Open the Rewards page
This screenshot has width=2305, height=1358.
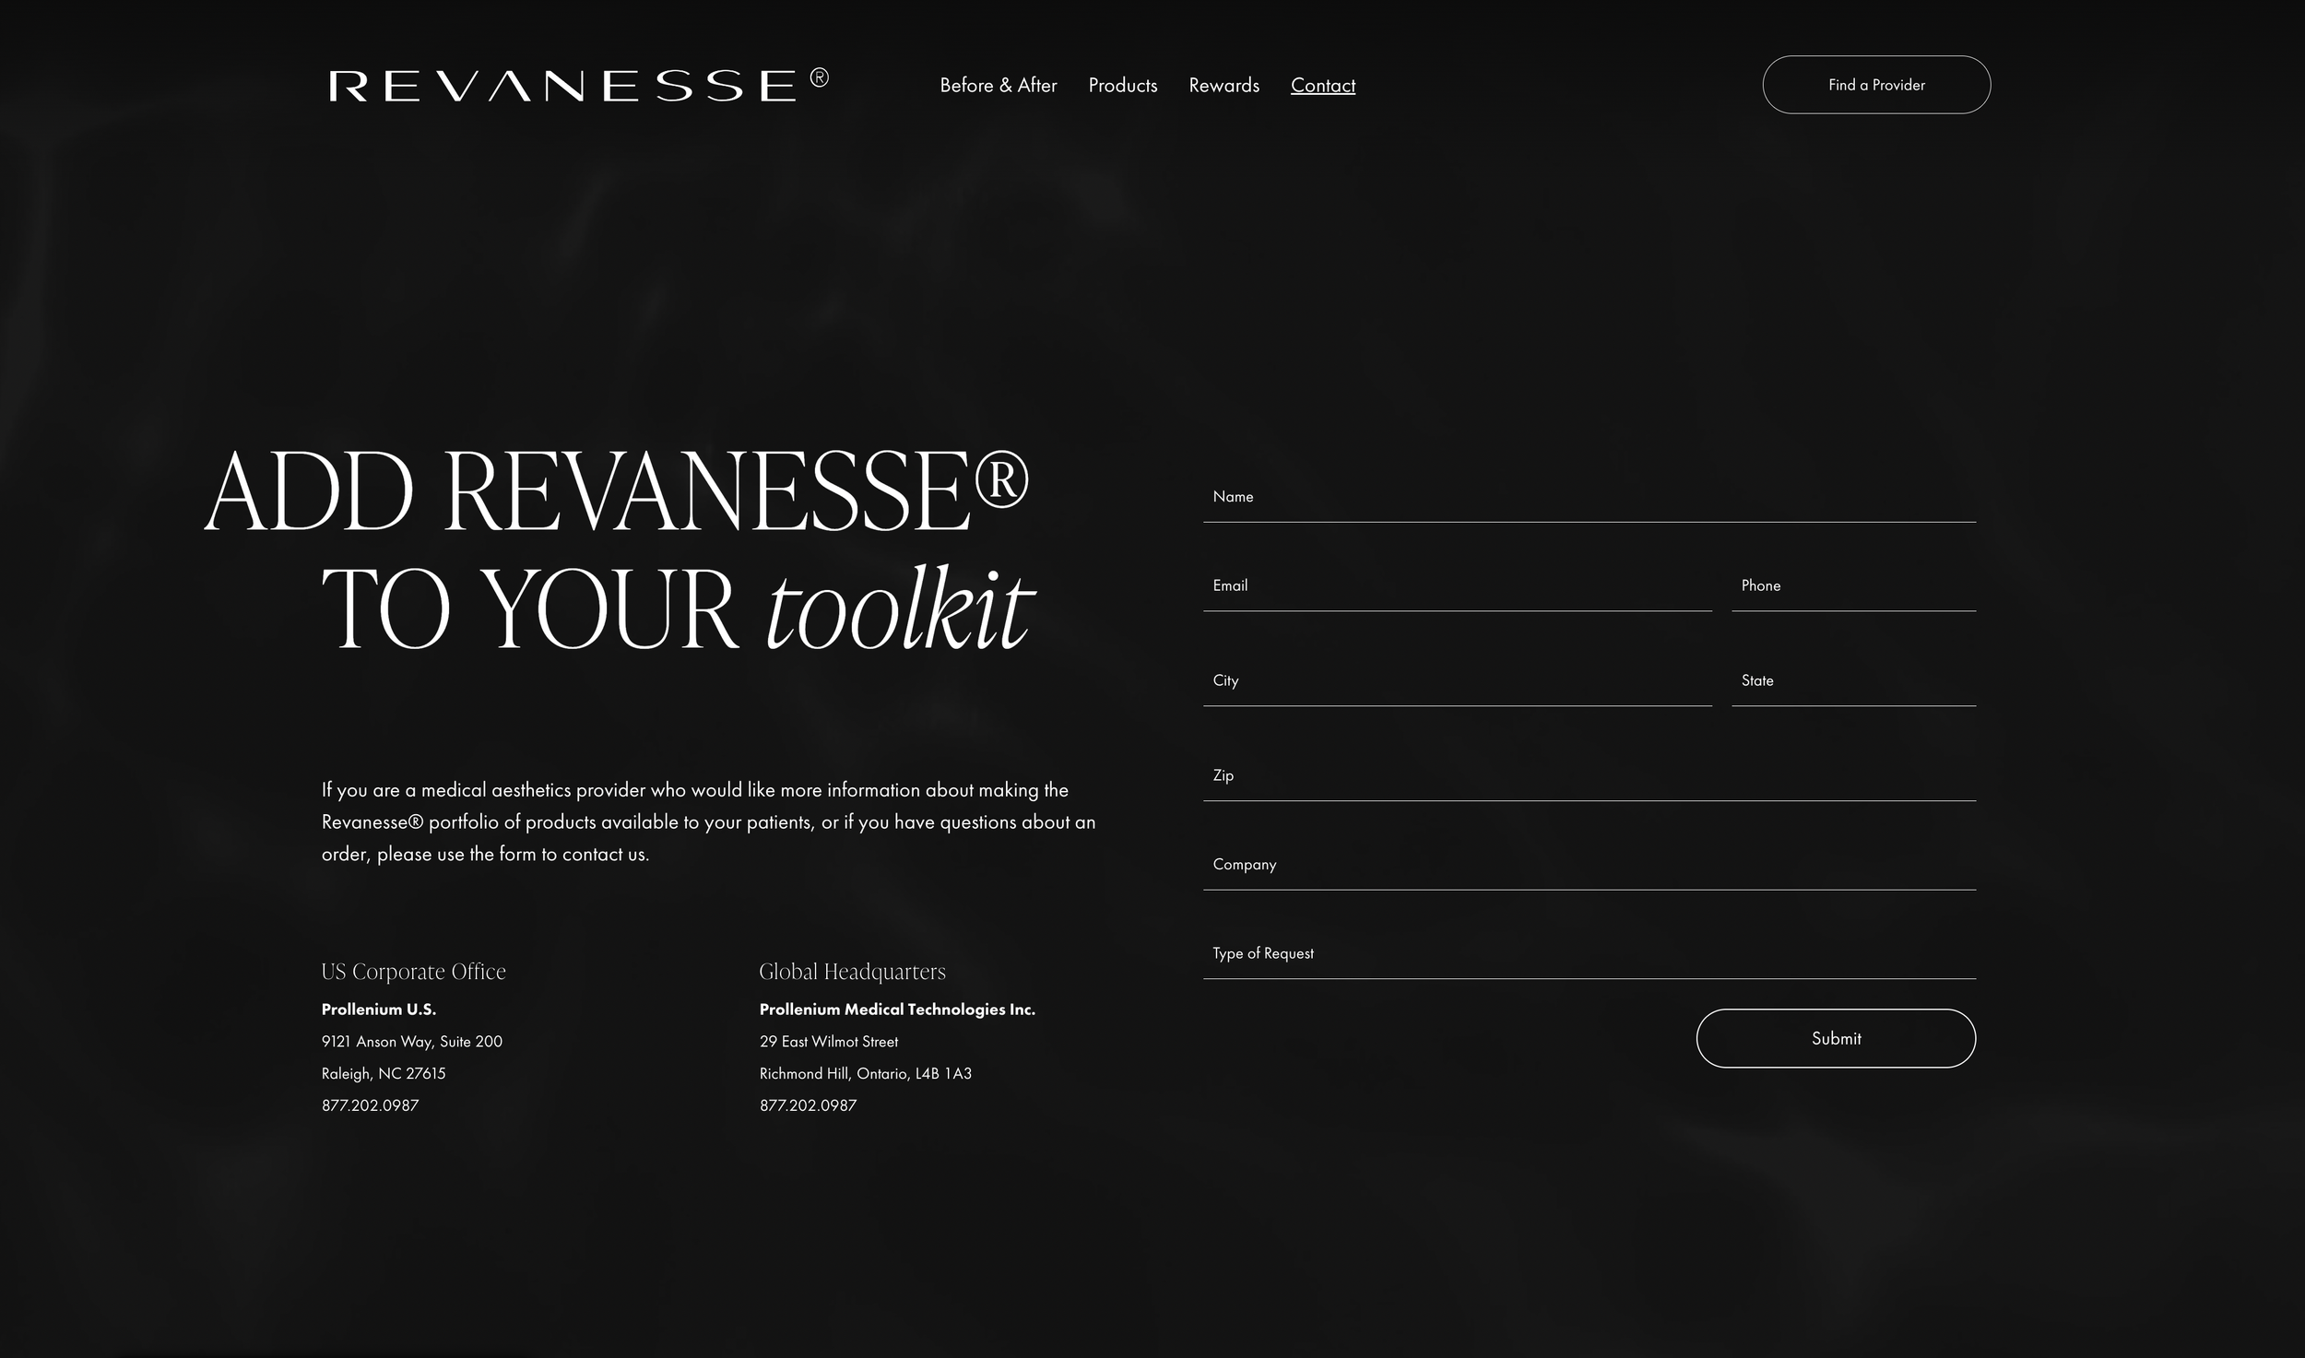[1223, 85]
